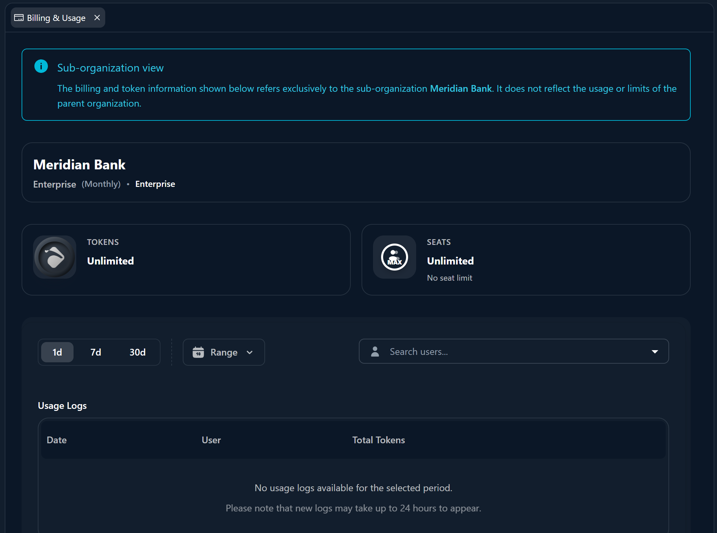
Task: Click the Unlimited value under Seats
Action: 450,261
